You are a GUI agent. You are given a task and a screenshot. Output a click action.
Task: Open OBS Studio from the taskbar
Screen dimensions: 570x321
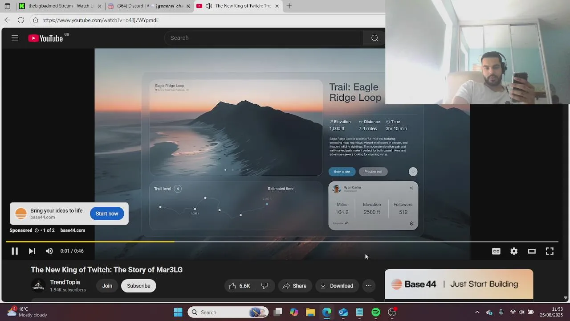[392, 312]
